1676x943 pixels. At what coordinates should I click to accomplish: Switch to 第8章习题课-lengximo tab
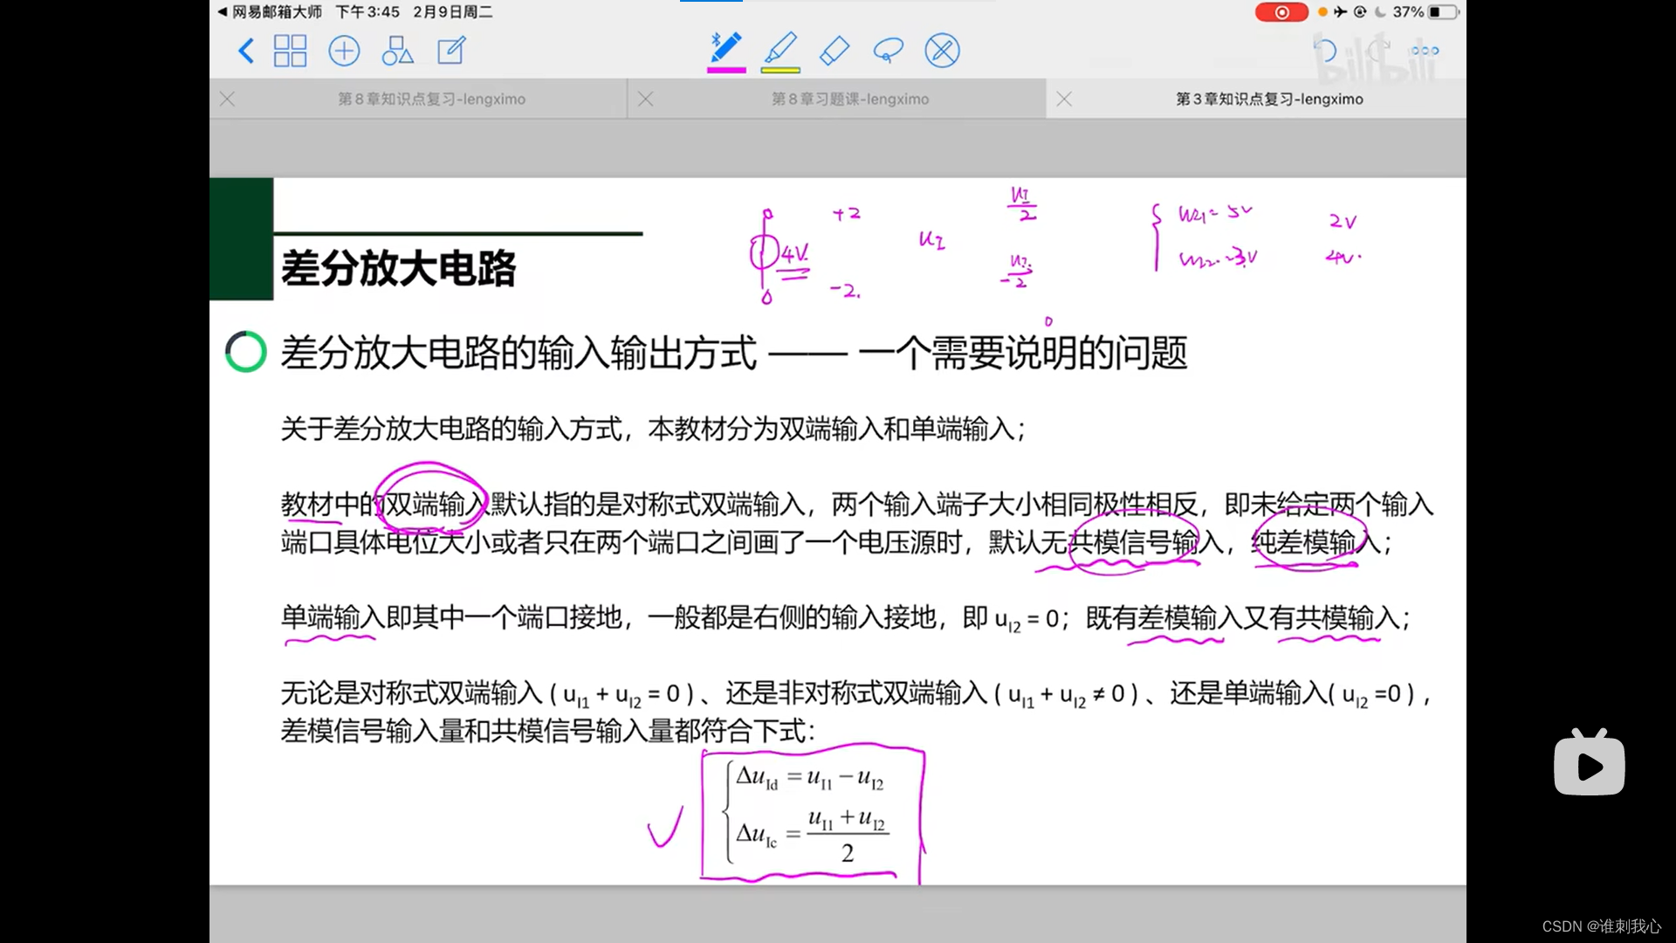pos(849,100)
